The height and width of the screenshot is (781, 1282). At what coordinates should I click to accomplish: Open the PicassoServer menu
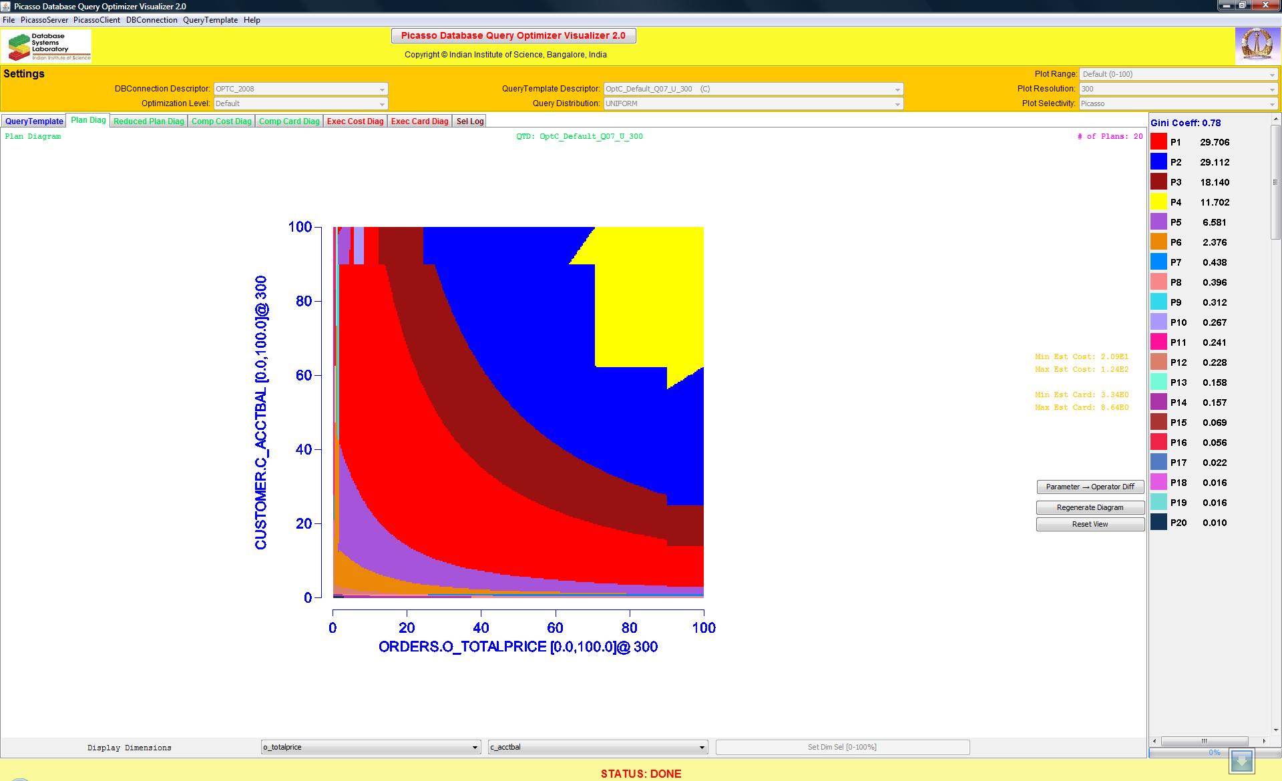click(x=44, y=20)
